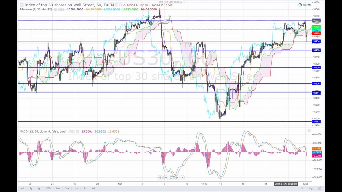
Task: Click the REALTIME status indicator
Action: pos(305,5)
